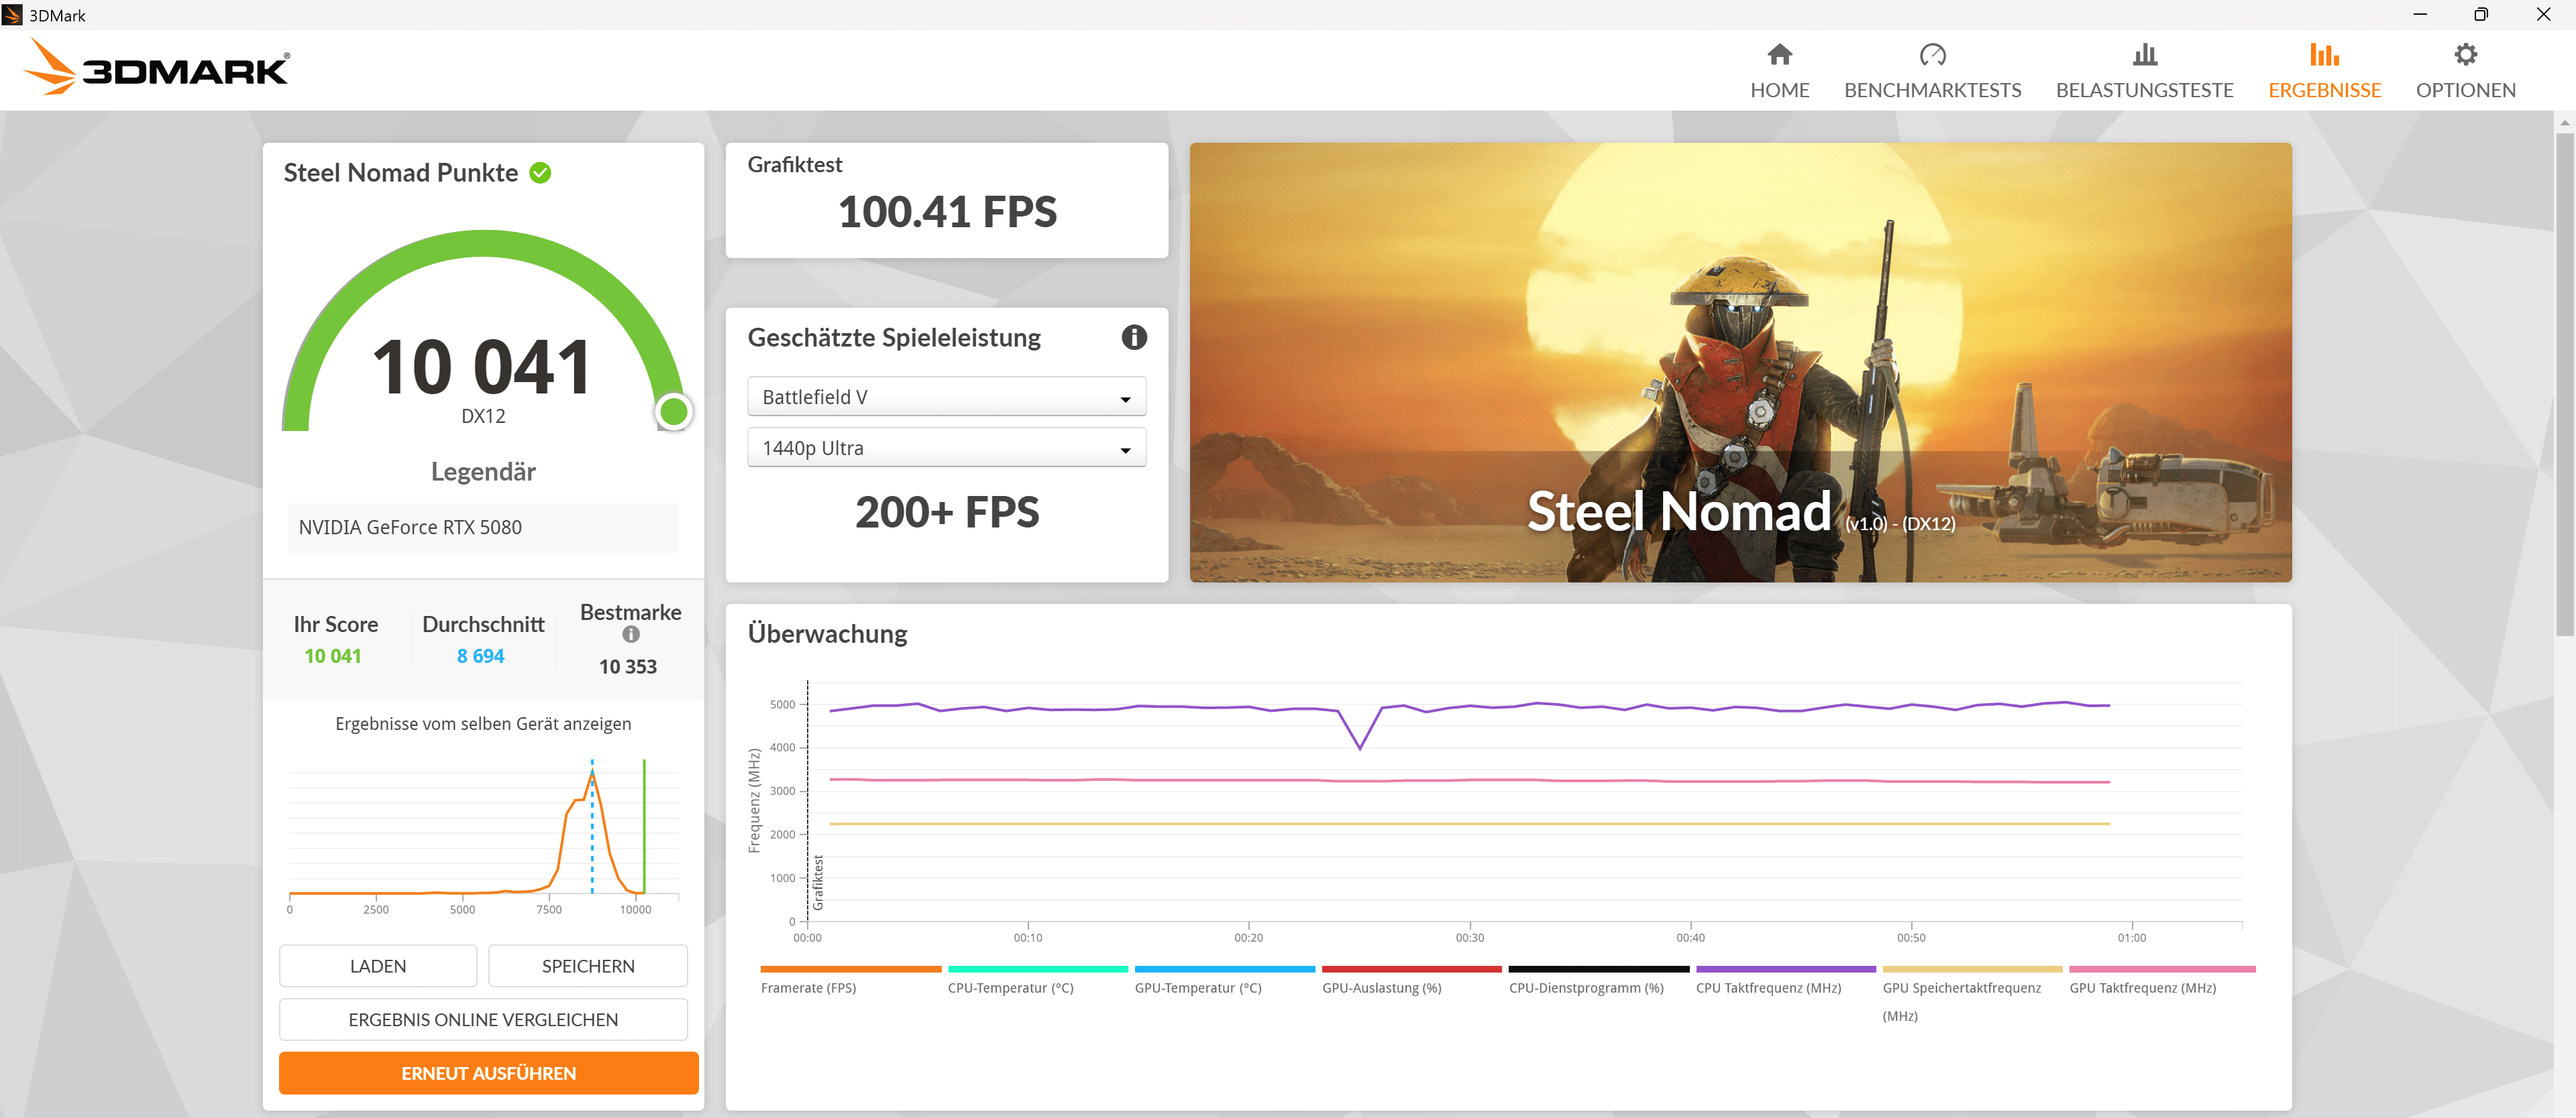The width and height of the screenshot is (2576, 1118).
Task: Click the Belastungsteste bar chart icon
Action: click(x=2144, y=54)
